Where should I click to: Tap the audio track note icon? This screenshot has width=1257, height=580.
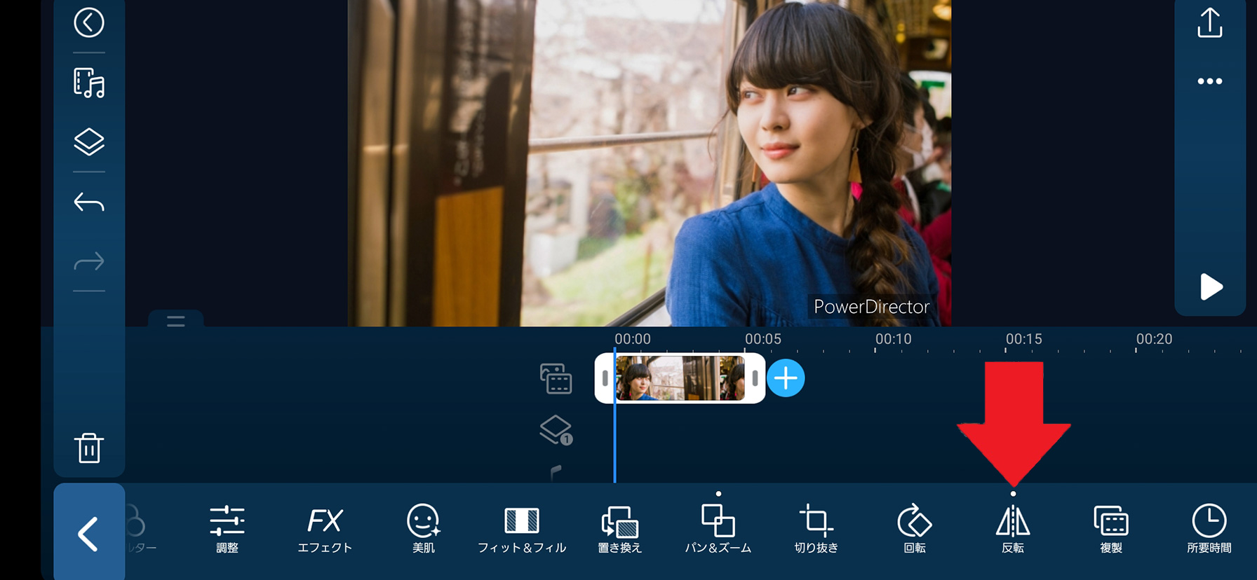click(x=556, y=473)
